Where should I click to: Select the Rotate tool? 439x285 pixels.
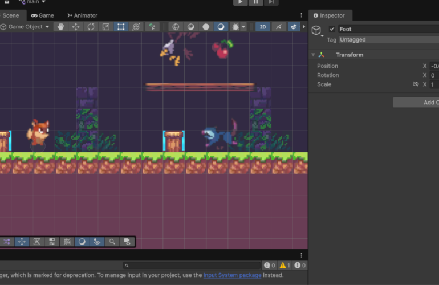coord(91,27)
